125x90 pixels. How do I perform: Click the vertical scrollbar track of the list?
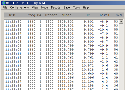121,57
